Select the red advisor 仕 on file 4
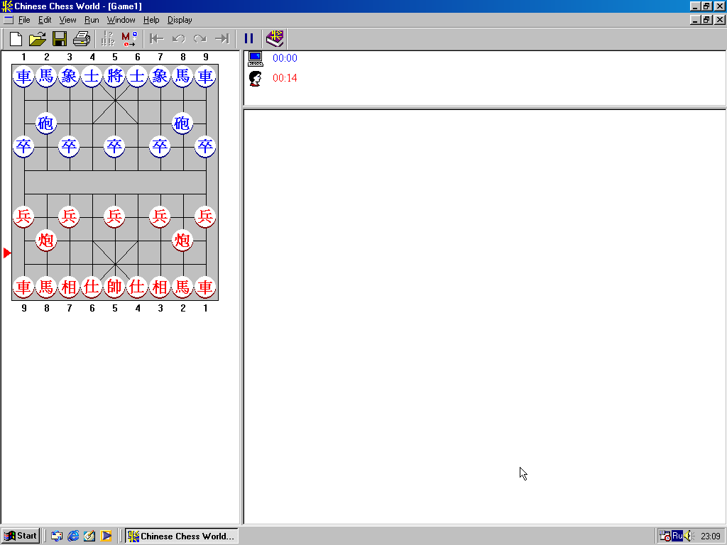The height and width of the screenshot is (545, 727). 137,287
